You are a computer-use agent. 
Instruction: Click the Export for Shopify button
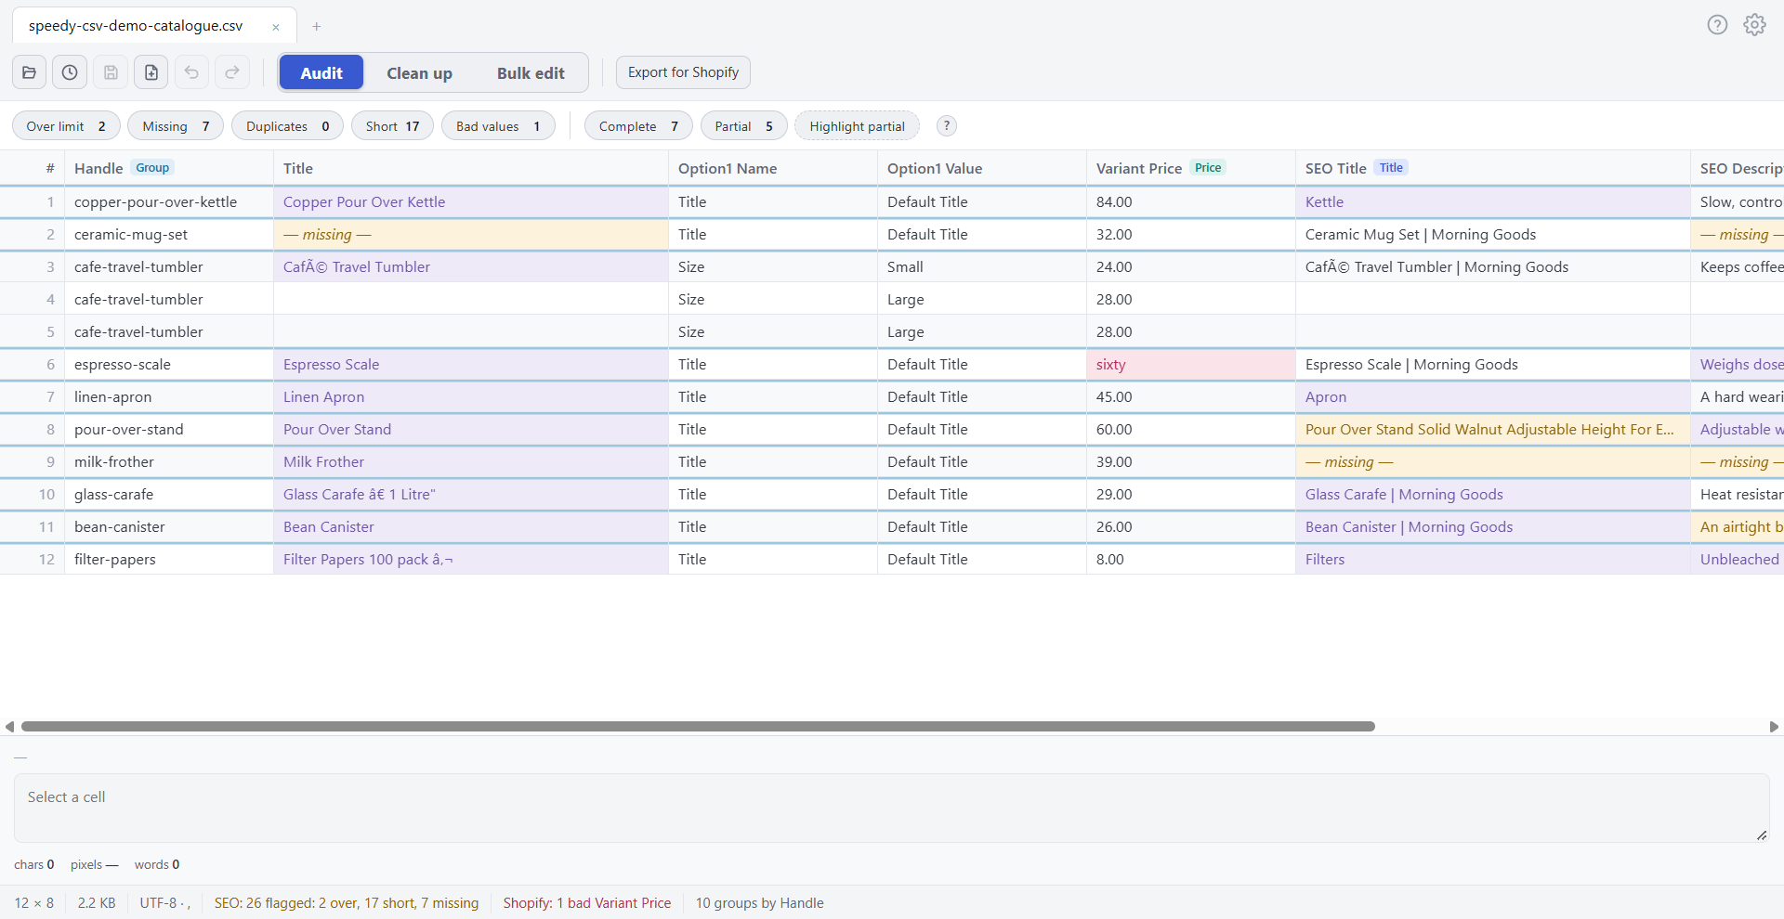[683, 72]
